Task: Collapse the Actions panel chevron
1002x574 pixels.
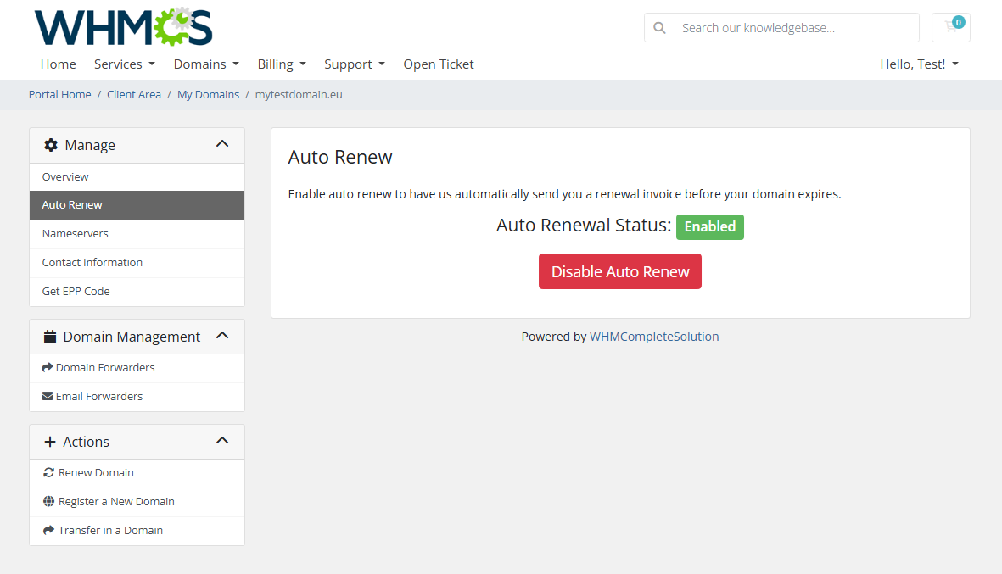Action: point(222,441)
